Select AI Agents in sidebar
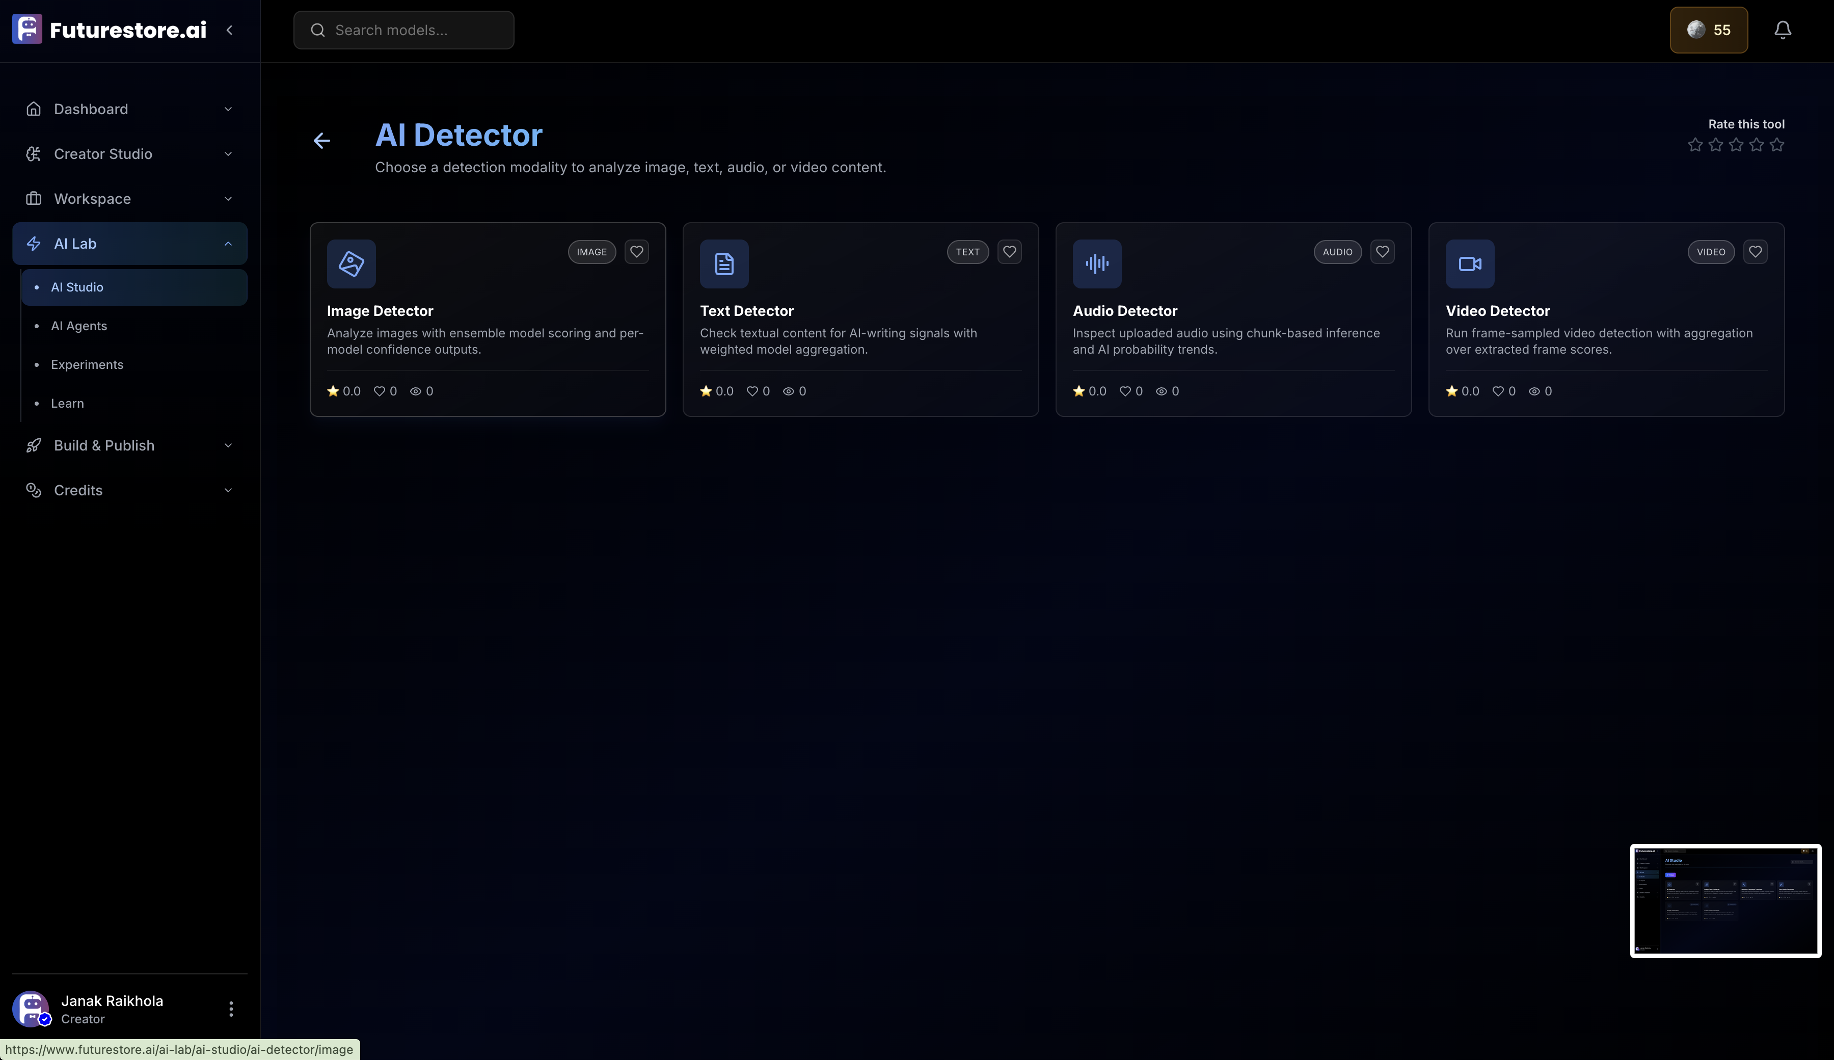 coord(134,326)
